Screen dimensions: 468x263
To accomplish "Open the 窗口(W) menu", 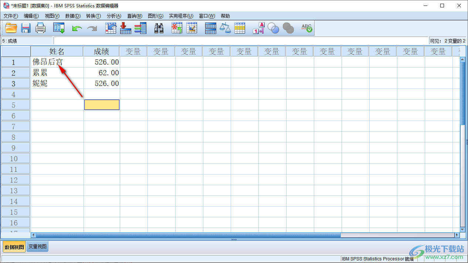I will pos(207,16).
